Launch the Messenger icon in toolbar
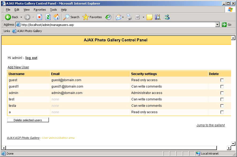Image resolution: width=237 pixels, height=157 pixels. [x=167, y=17]
